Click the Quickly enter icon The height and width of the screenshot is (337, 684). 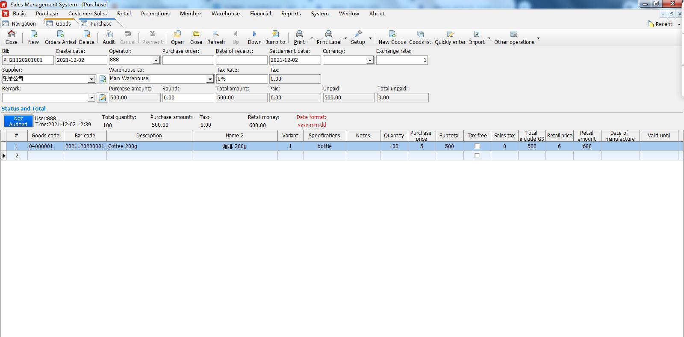(450, 35)
